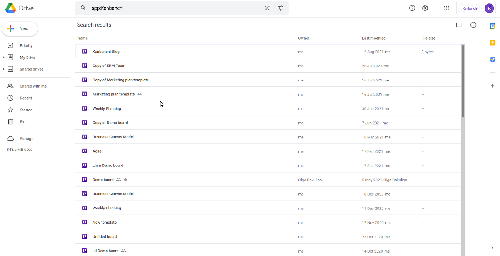Click the Owner column header
This screenshot has height=256, width=500.
click(303, 38)
